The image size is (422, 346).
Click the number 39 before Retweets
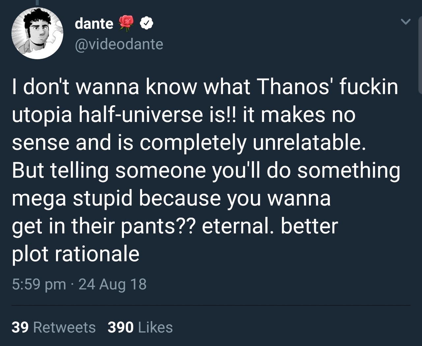[x=20, y=327]
